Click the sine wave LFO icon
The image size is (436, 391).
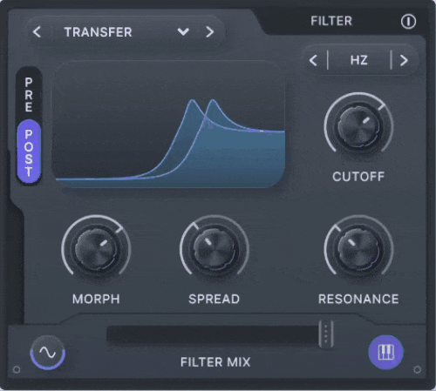tap(48, 352)
